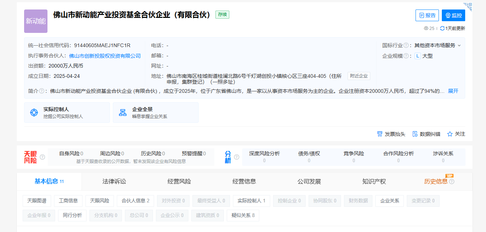Switch to 经营信息 tab
486x232 pixels.
click(x=244, y=182)
